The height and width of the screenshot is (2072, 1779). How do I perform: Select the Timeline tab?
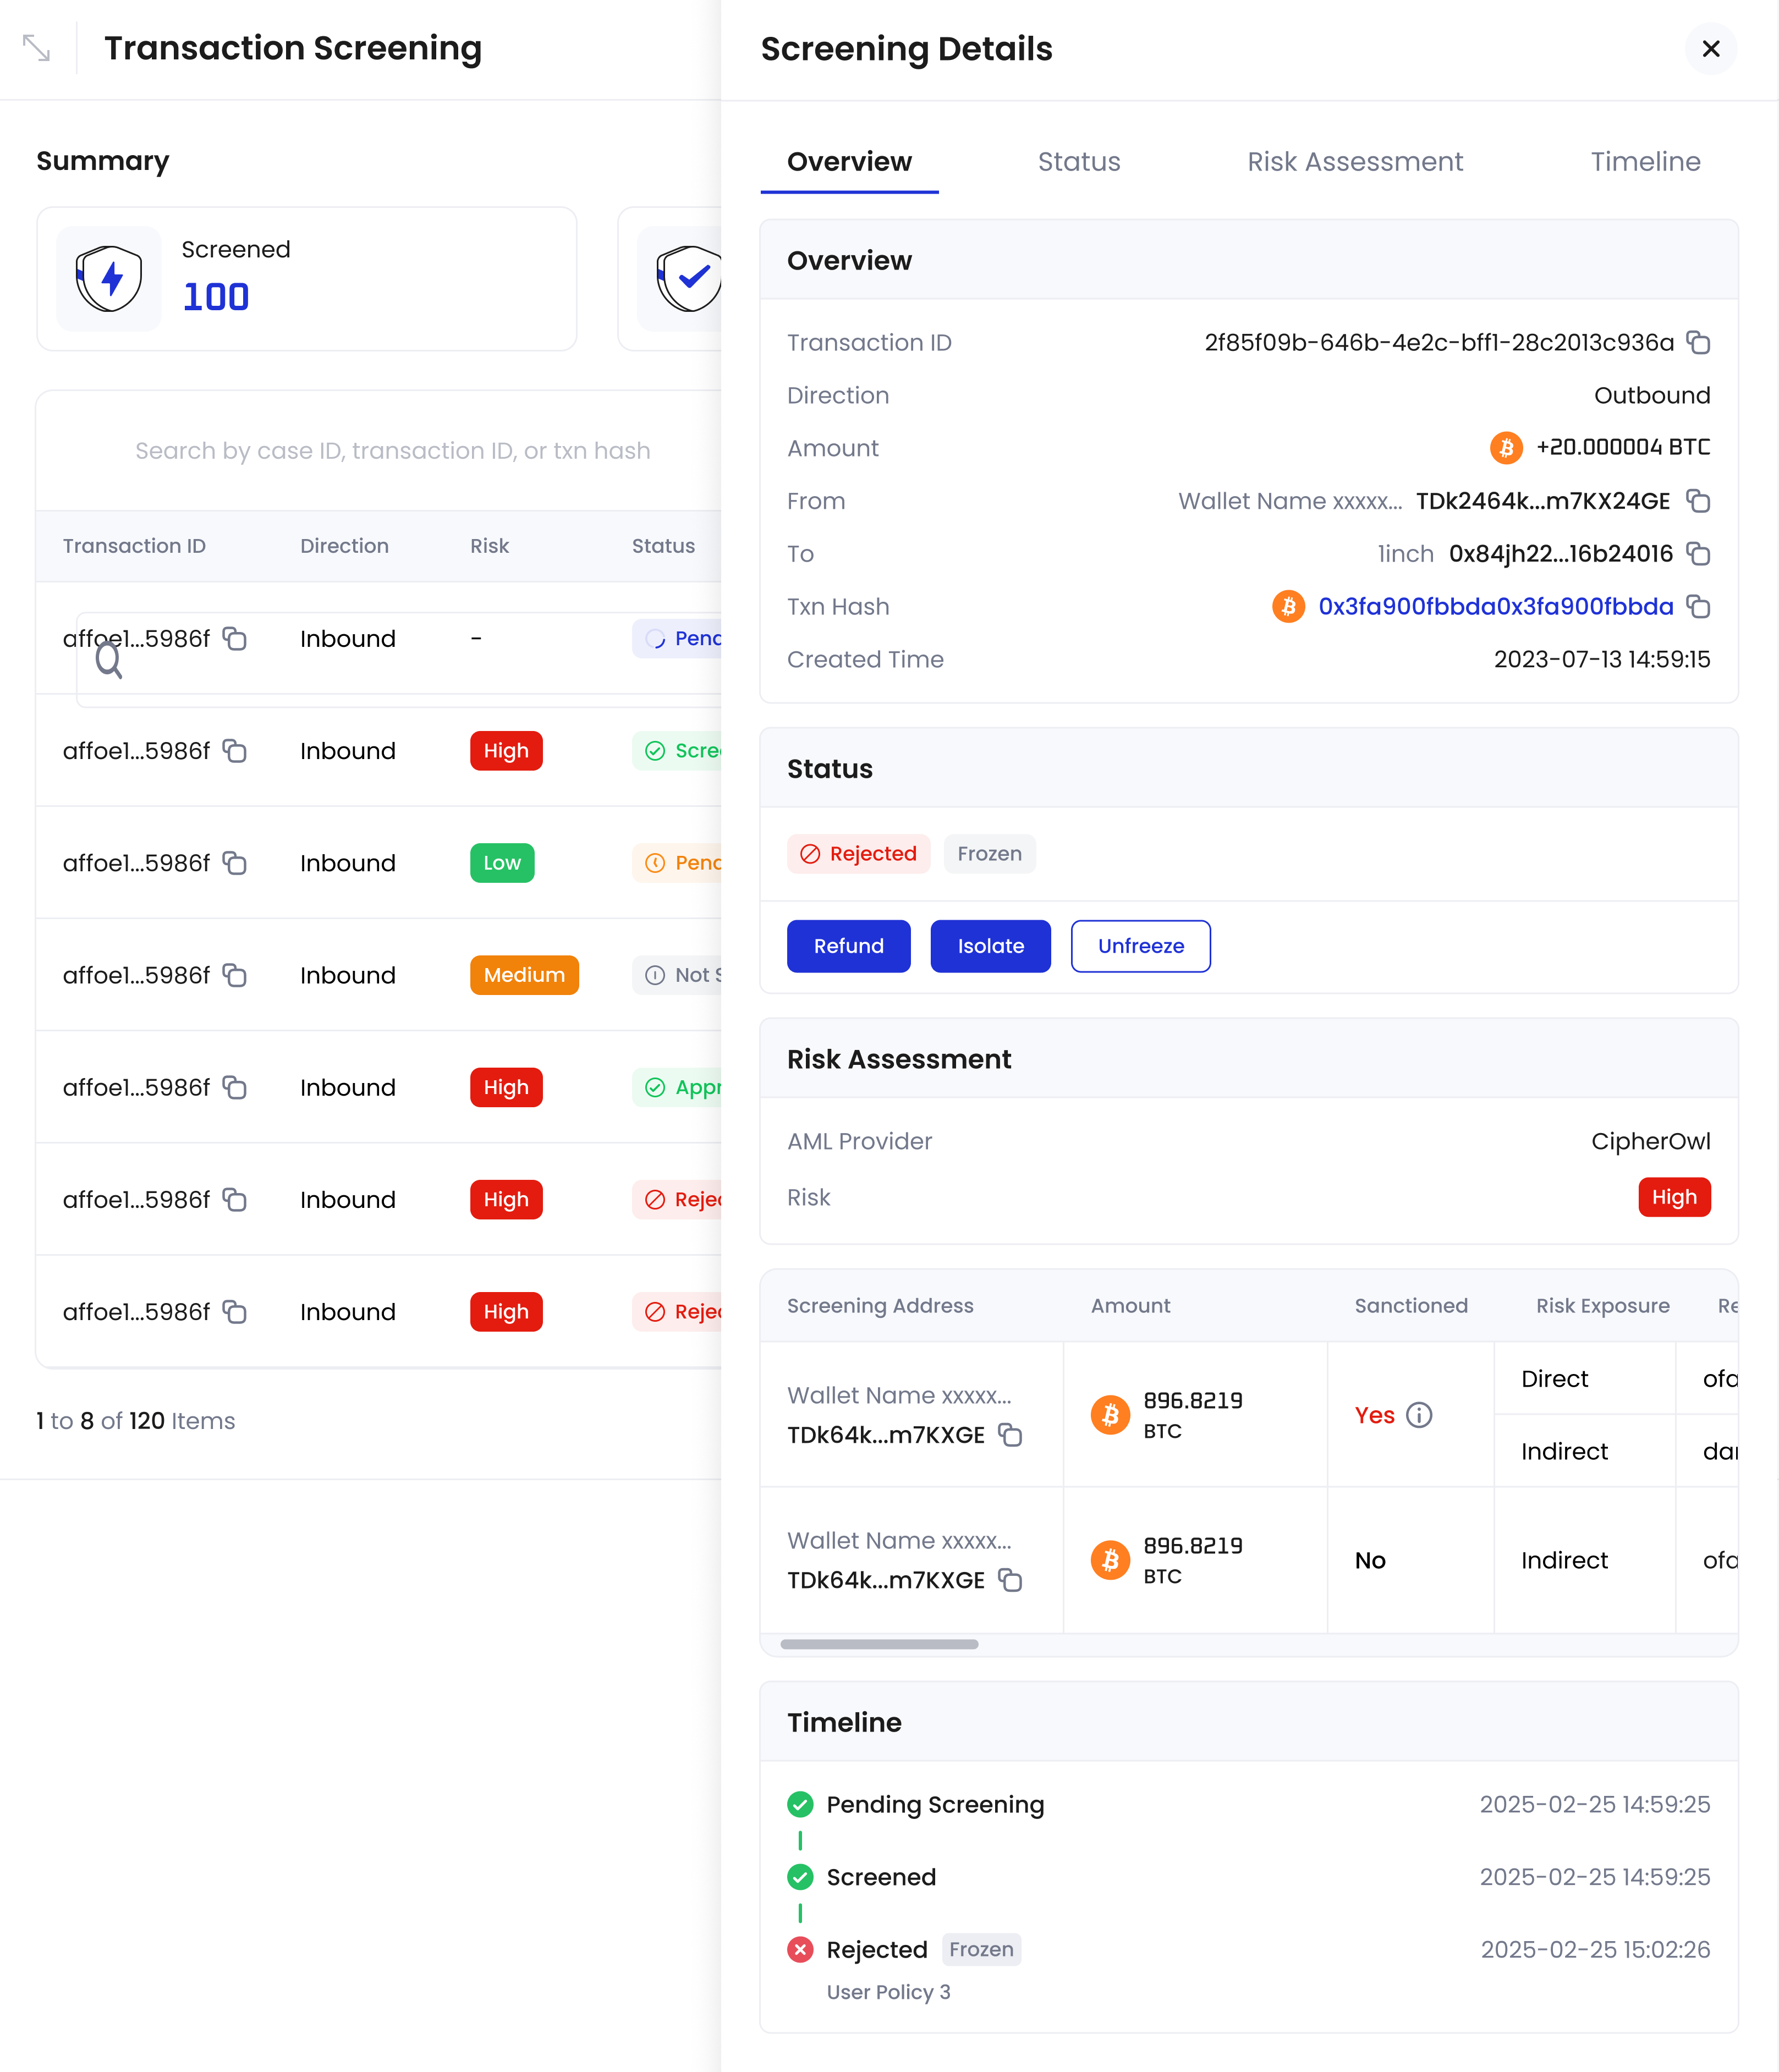click(x=1645, y=161)
